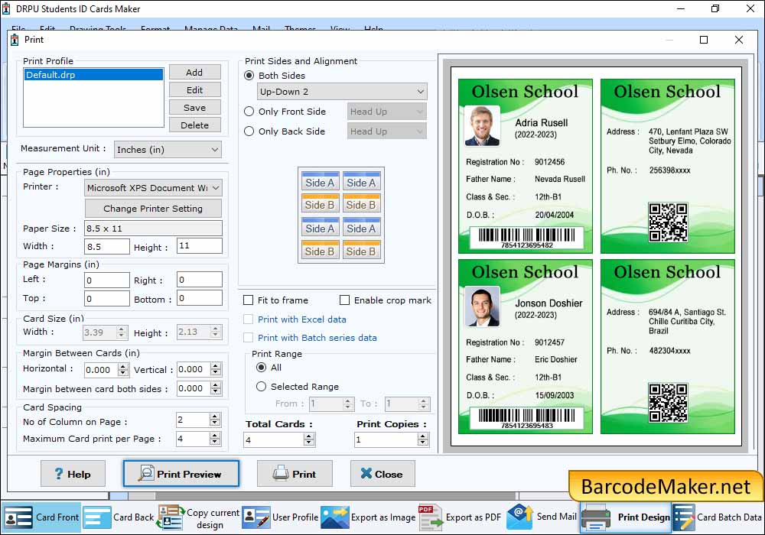Screen dimensions: 765x535
Task: Click the DRPU Students ID Cards Maker app icon
Action: (x=6, y=8)
